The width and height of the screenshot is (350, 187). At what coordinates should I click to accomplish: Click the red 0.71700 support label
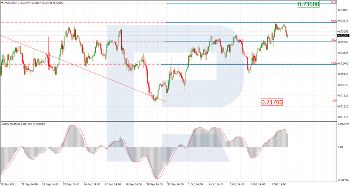(x=272, y=102)
